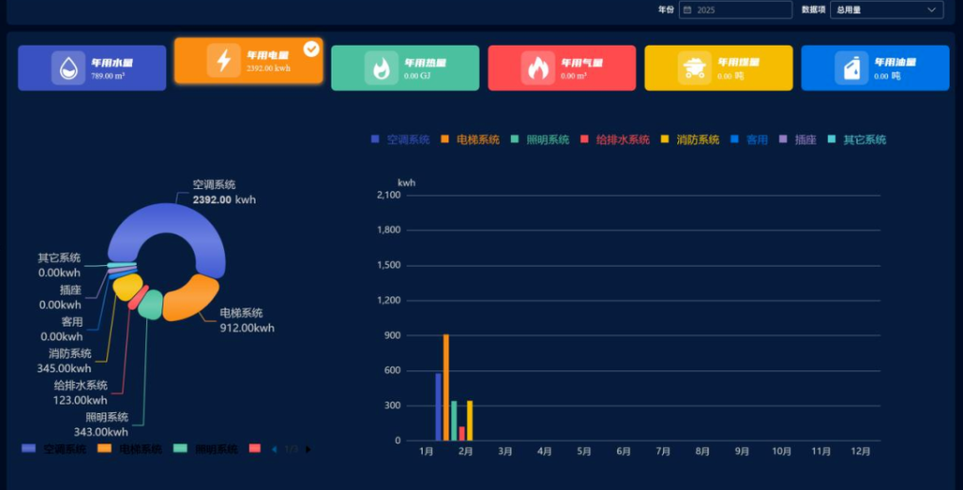Open the 数据项 dropdown showing 总用量

885,9
